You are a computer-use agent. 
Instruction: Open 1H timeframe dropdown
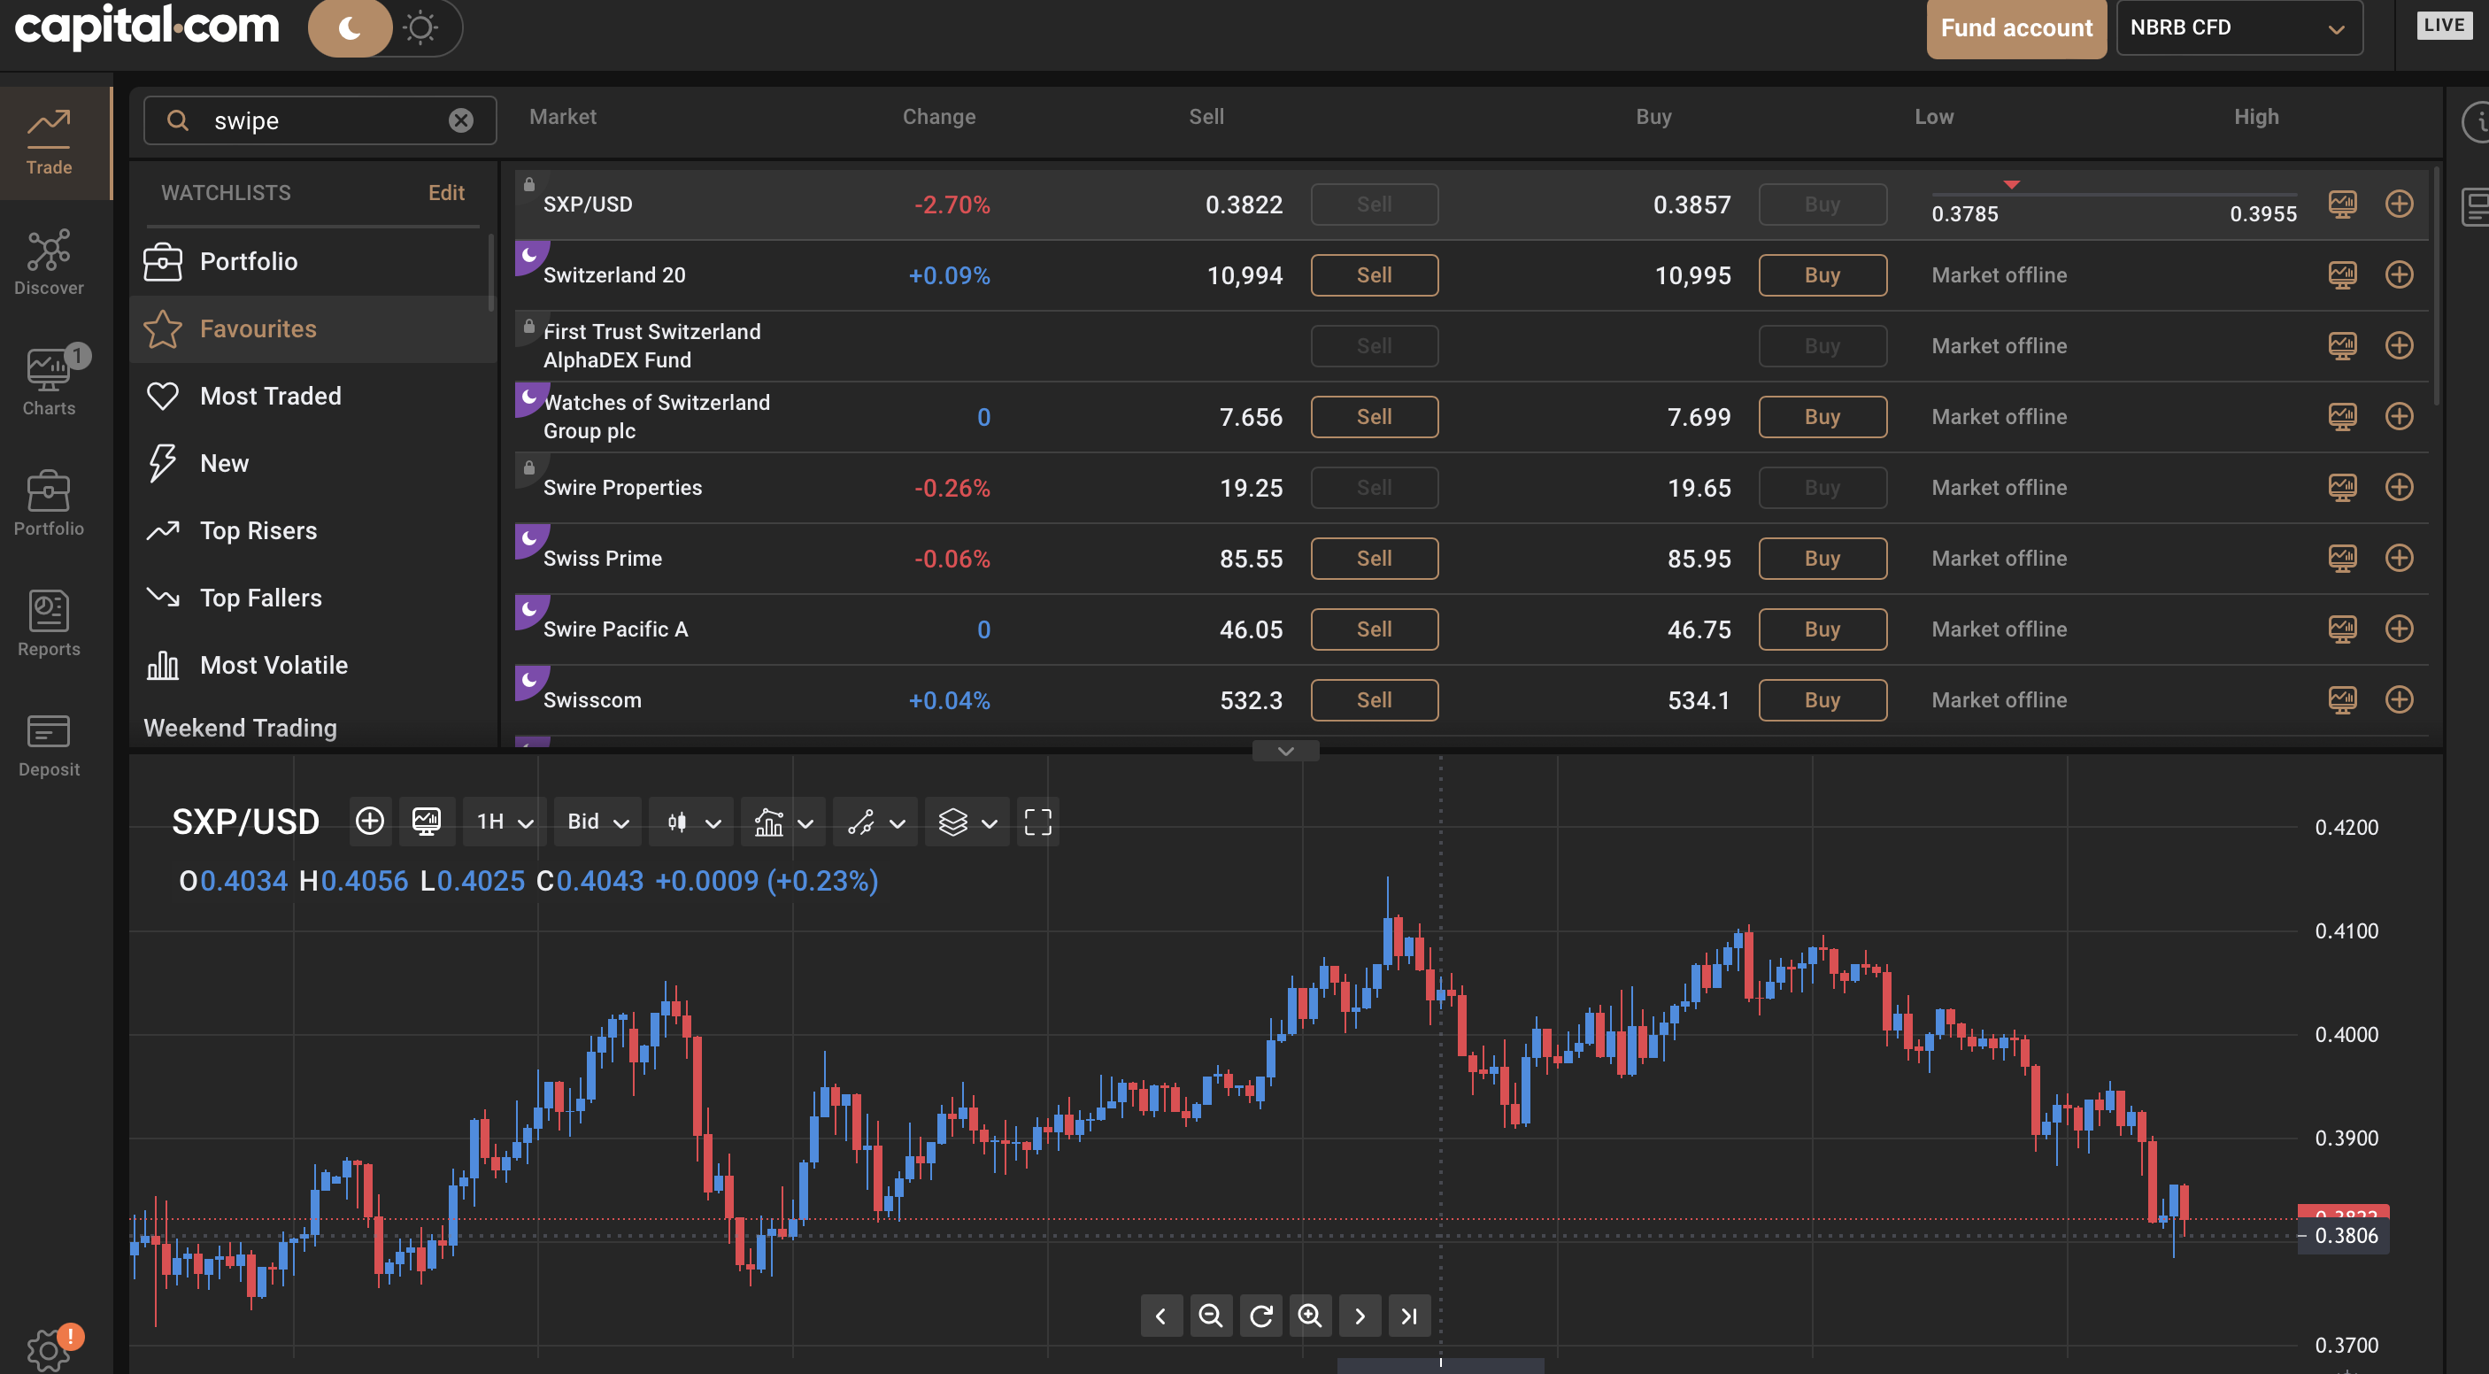click(x=505, y=822)
